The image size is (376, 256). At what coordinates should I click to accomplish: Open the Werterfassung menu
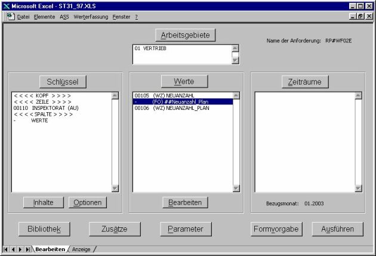point(91,16)
